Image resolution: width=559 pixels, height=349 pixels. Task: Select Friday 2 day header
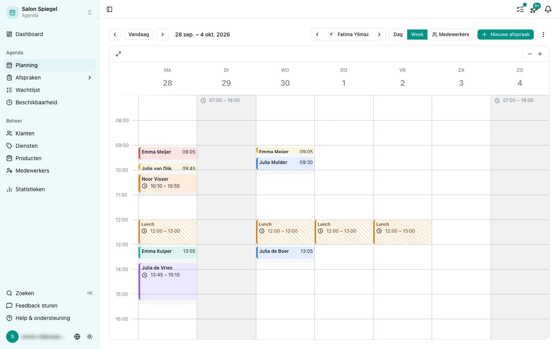tap(403, 78)
